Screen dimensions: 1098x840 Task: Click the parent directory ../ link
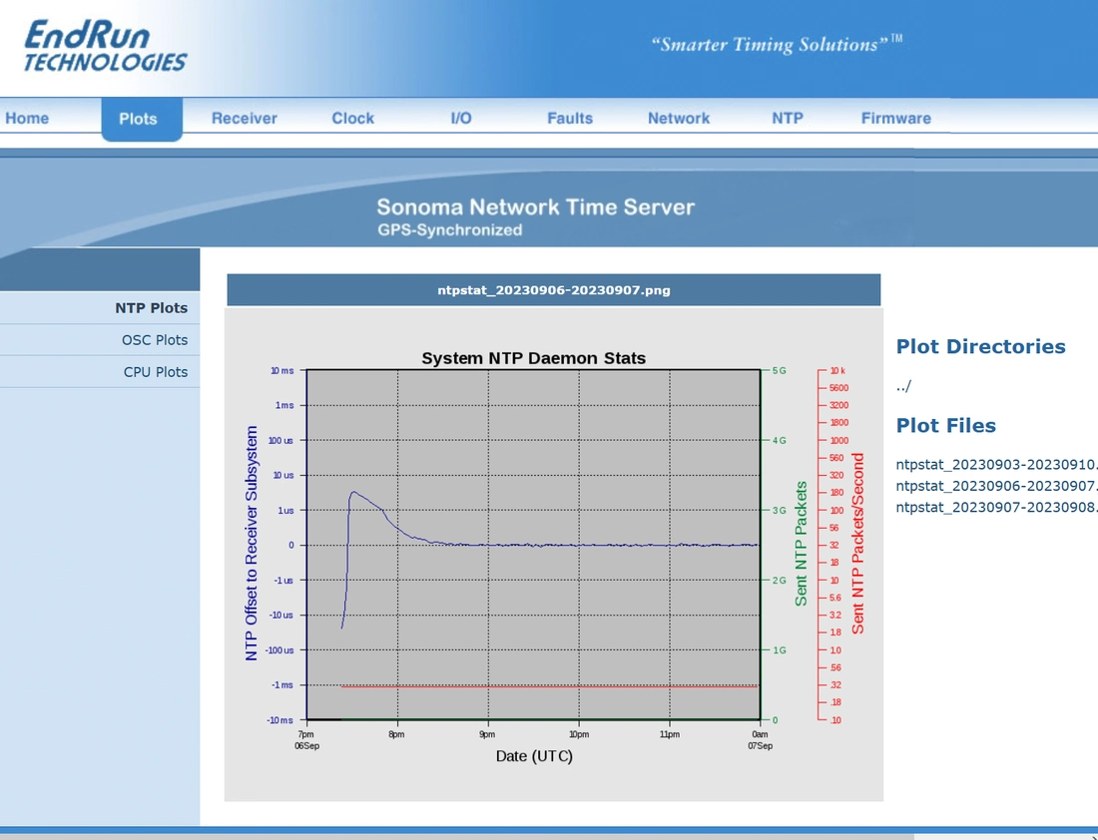coord(903,386)
